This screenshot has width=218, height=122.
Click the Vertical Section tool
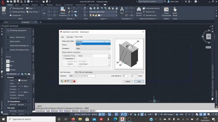pos(139,12)
